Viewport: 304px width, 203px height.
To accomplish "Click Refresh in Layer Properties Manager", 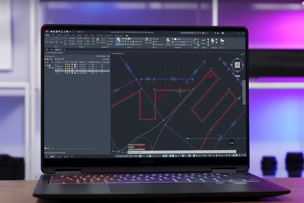I will coord(103,59).
